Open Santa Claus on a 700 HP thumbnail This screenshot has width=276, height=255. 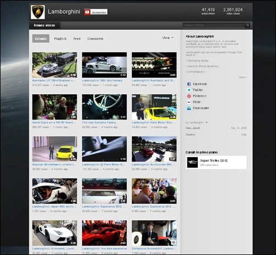[x=54, y=107]
